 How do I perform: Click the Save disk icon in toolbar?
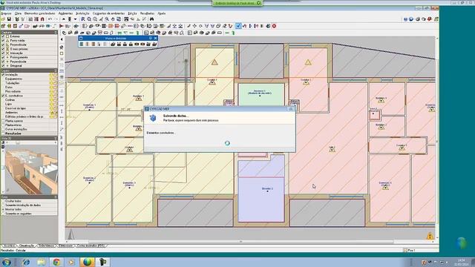(x=9, y=19)
